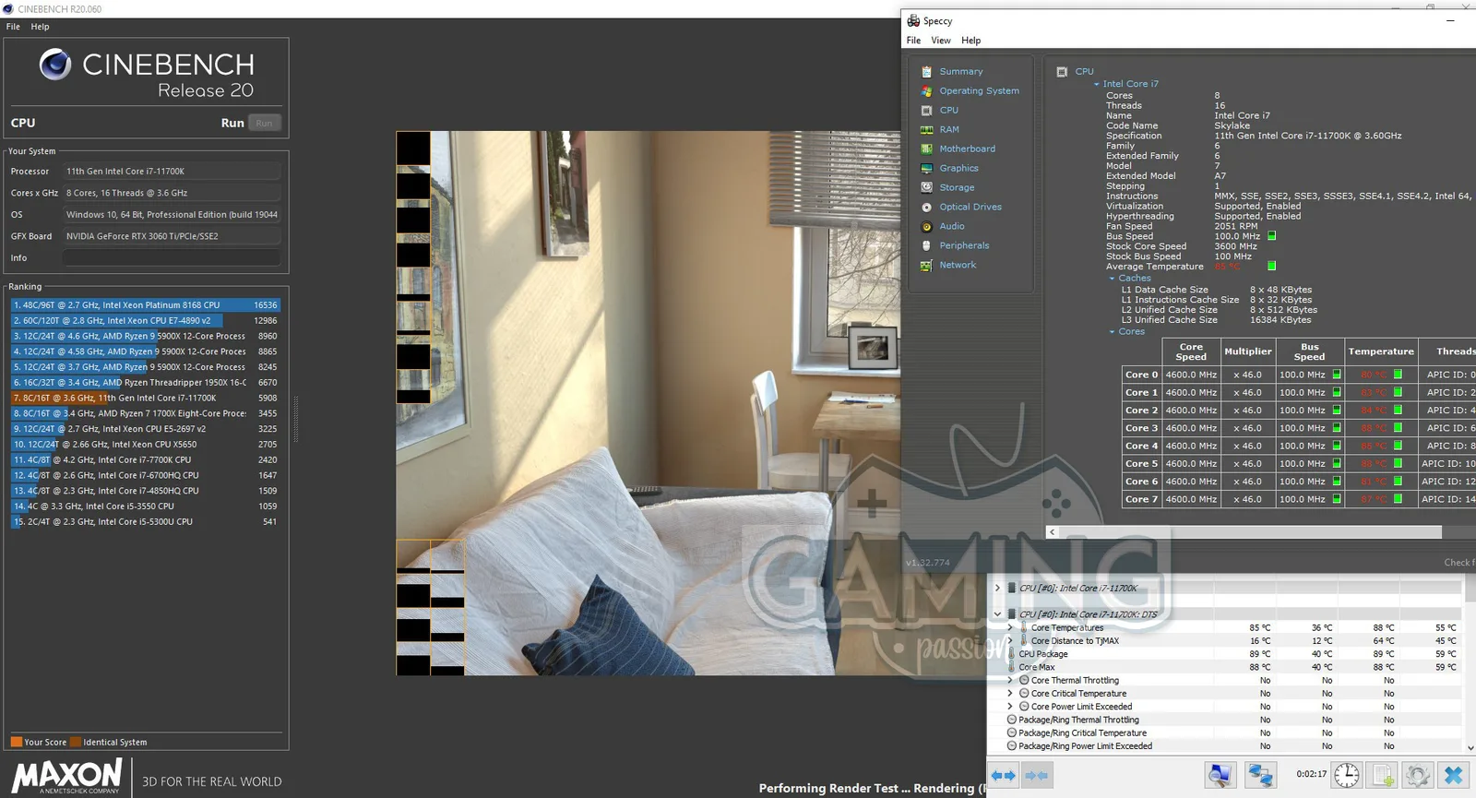This screenshot has height=798, width=1476.
Task: Click the magnifier-on-monitor icon in sensor toolbar
Action: tap(1220, 775)
